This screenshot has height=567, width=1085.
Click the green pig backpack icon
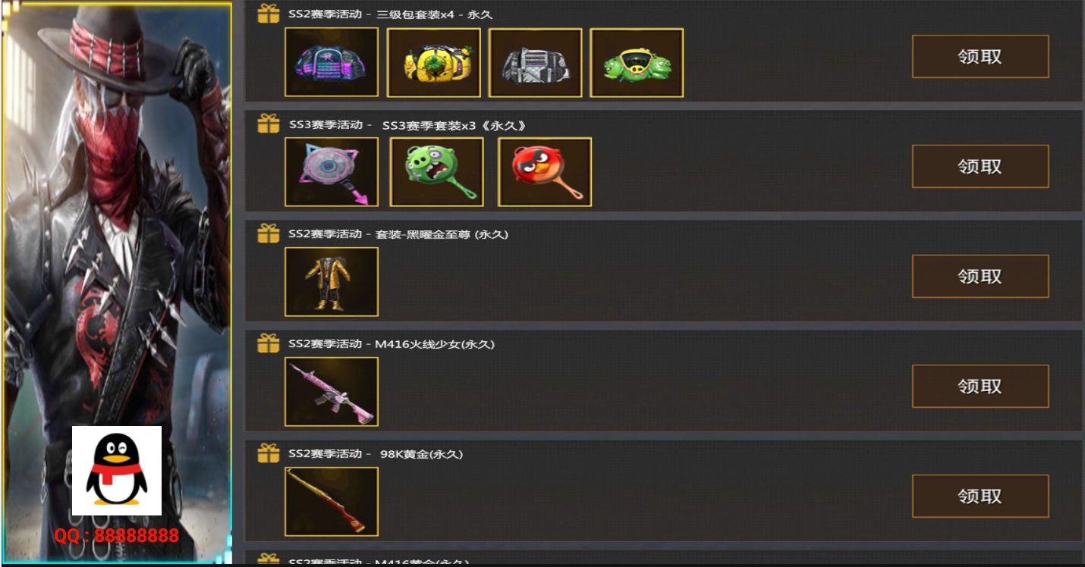coord(637,62)
